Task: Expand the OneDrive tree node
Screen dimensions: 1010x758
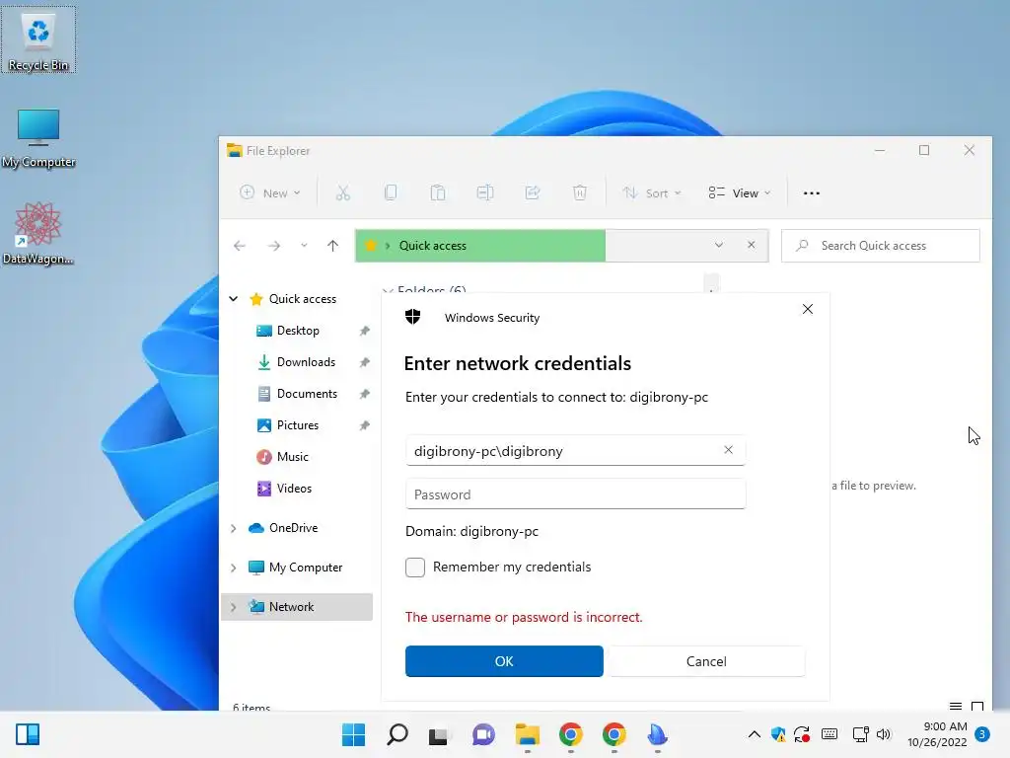Action: pos(233,528)
